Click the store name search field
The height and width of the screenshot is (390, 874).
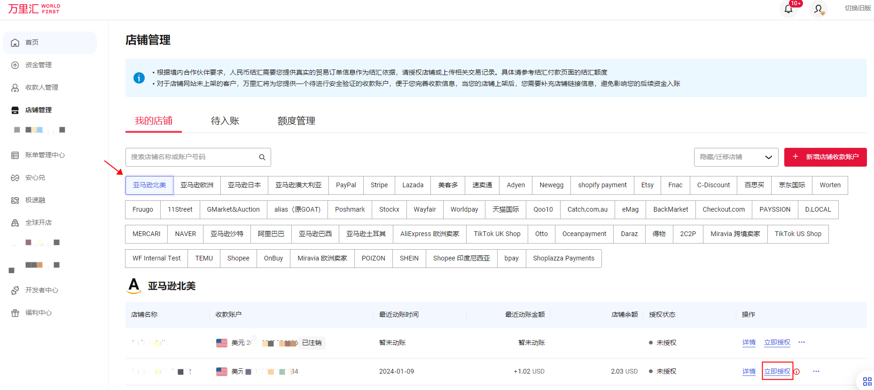(193, 157)
